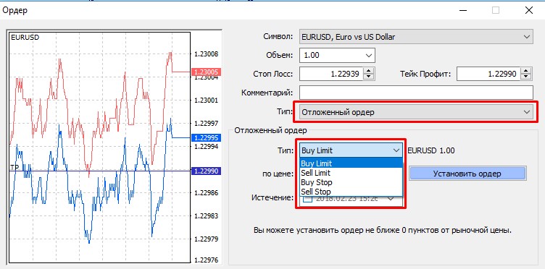This screenshot has width=545, height=269.
Task: Increase Стоп Лосс value with up arrow
Action: [x=369, y=70]
